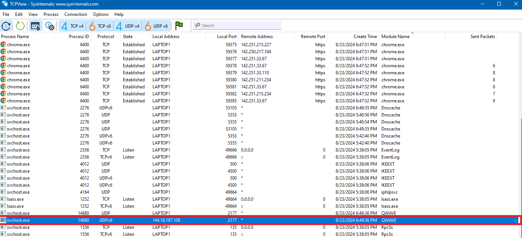Sort by the Local Port column header

(x=222, y=37)
